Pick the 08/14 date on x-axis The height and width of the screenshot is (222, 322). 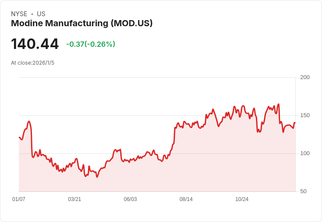tap(186, 199)
